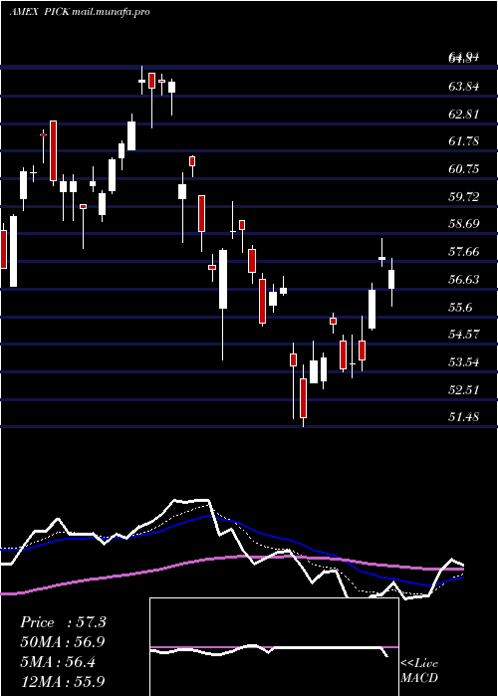Click the 59.72 price axis label

tap(464, 196)
